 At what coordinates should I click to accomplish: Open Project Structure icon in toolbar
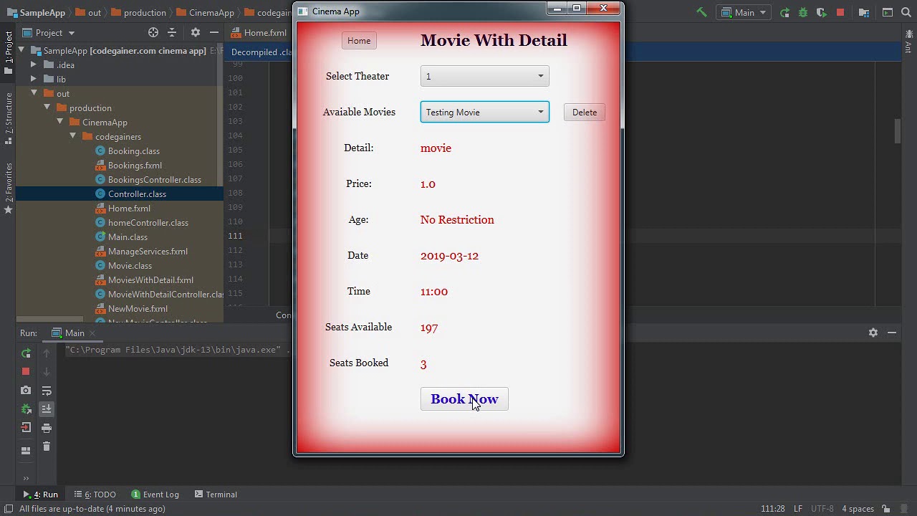[x=864, y=12]
